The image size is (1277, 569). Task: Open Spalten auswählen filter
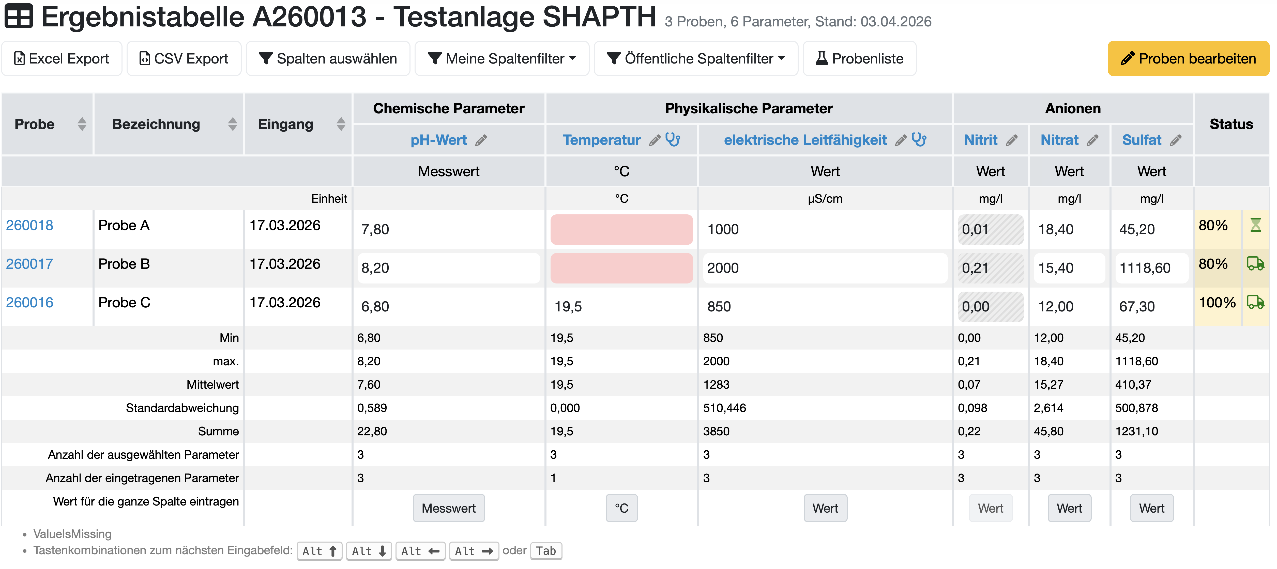[x=328, y=58]
